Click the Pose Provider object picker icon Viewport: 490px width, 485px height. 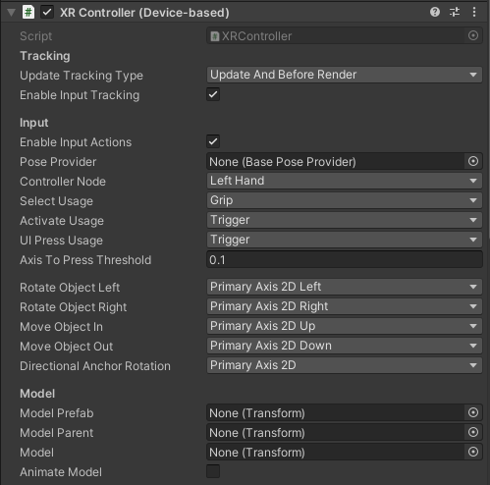[x=473, y=161]
